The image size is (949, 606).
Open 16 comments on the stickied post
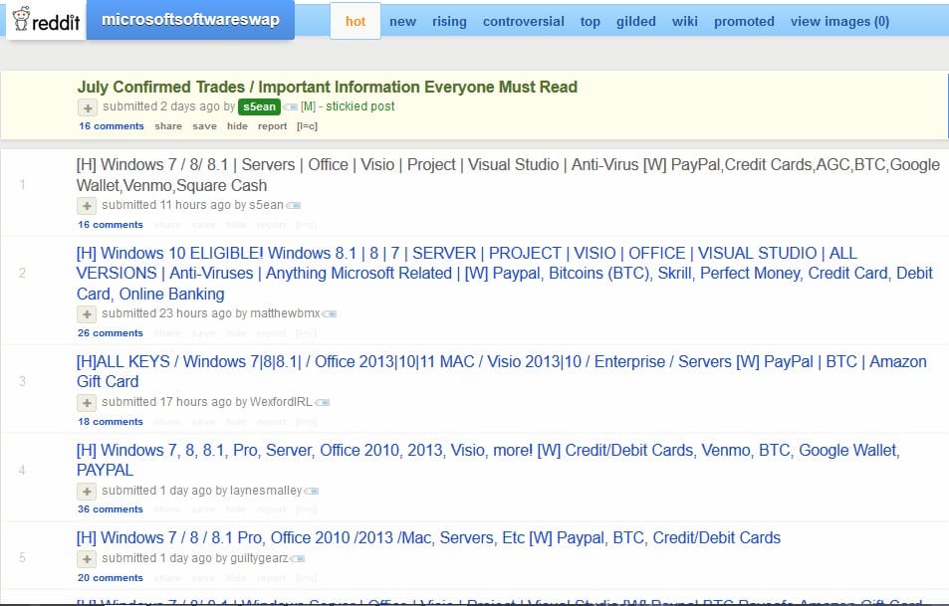112,126
